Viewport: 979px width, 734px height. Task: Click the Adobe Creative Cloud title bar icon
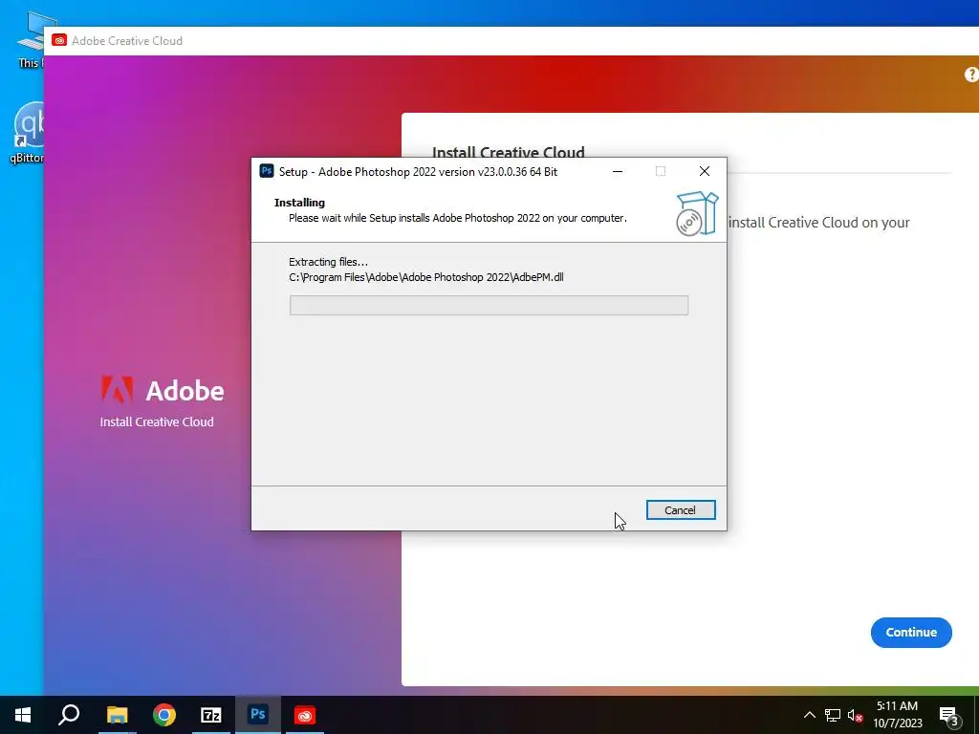coord(59,40)
